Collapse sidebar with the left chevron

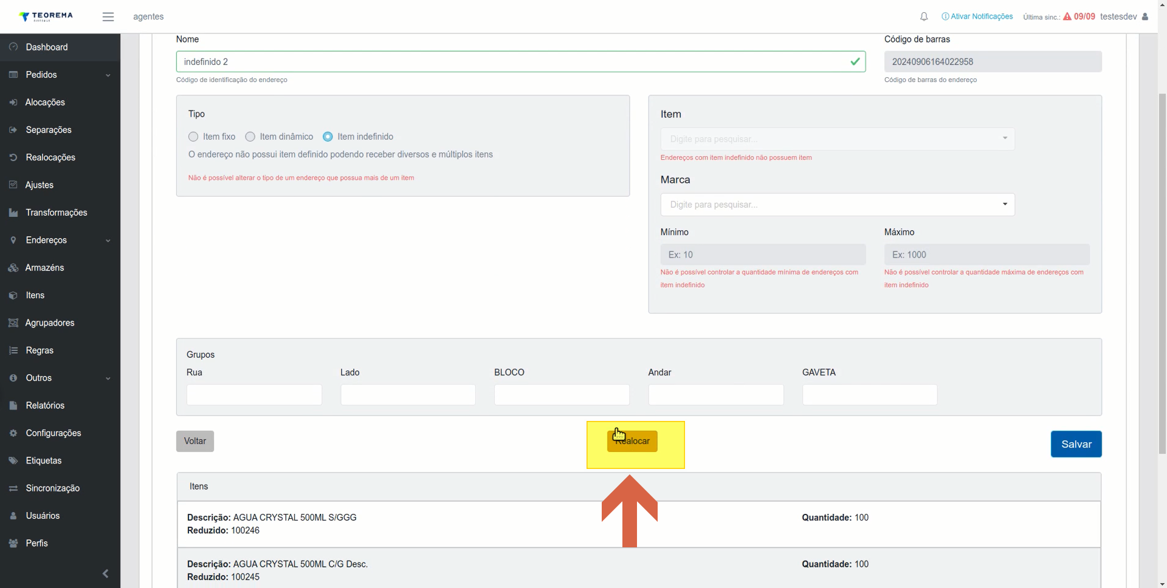pyautogui.click(x=105, y=573)
